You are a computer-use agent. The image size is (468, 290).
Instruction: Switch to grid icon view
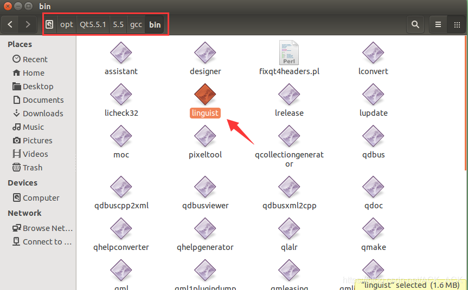[x=457, y=24]
